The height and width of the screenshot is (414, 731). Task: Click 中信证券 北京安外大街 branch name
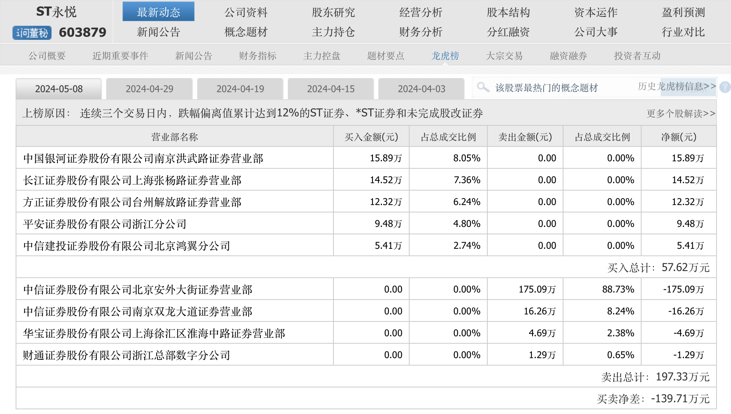[137, 289]
